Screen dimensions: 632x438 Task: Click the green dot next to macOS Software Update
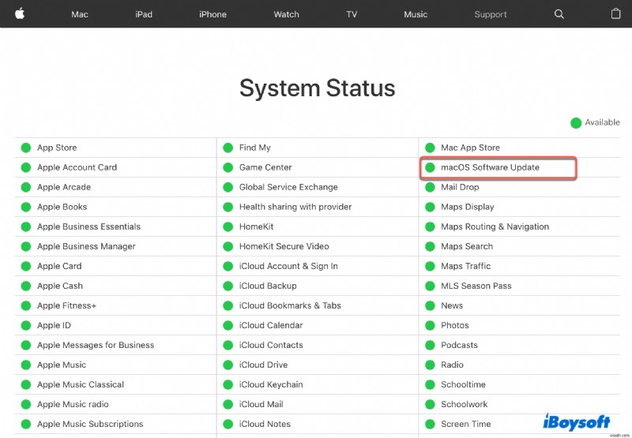pos(430,167)
